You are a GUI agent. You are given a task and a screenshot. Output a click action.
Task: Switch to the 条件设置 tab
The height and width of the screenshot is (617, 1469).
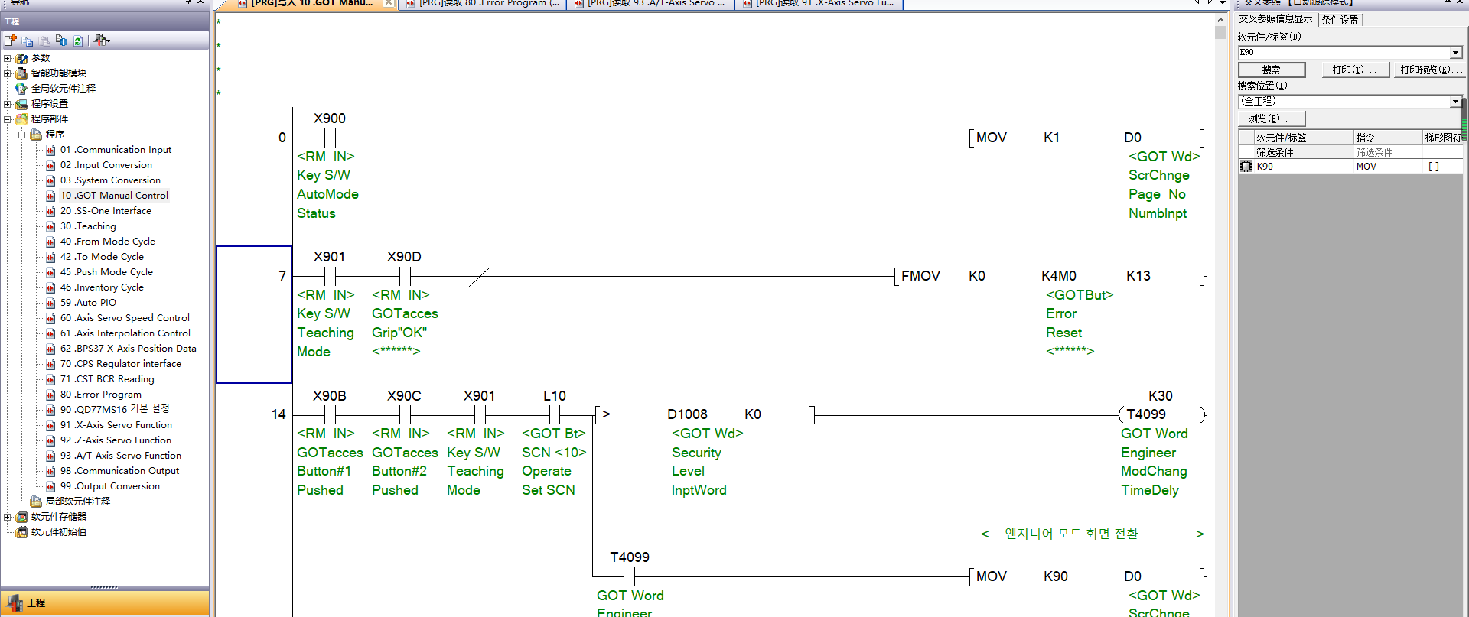tap(1340, 20)
